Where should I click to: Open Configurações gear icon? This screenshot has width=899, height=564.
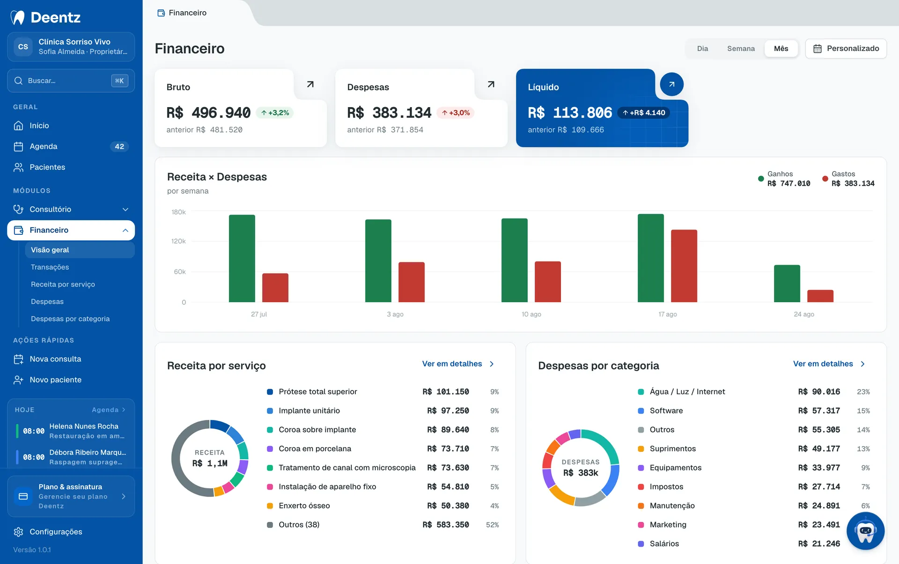(x=18, y=532)
